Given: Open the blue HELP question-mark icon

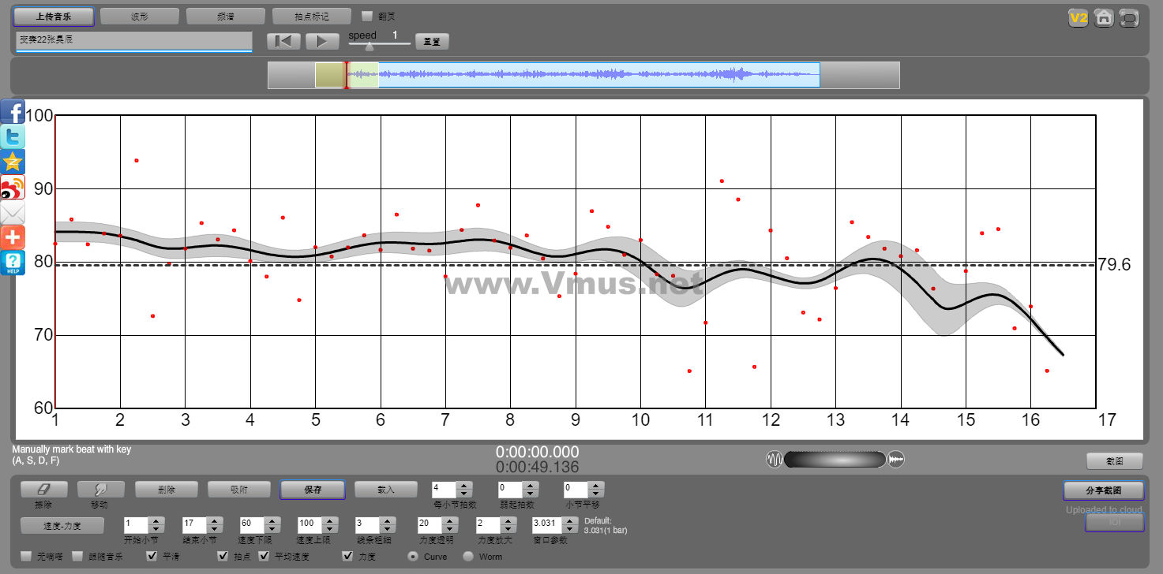Looking at the screenshot, I should [x=13, y=263].
